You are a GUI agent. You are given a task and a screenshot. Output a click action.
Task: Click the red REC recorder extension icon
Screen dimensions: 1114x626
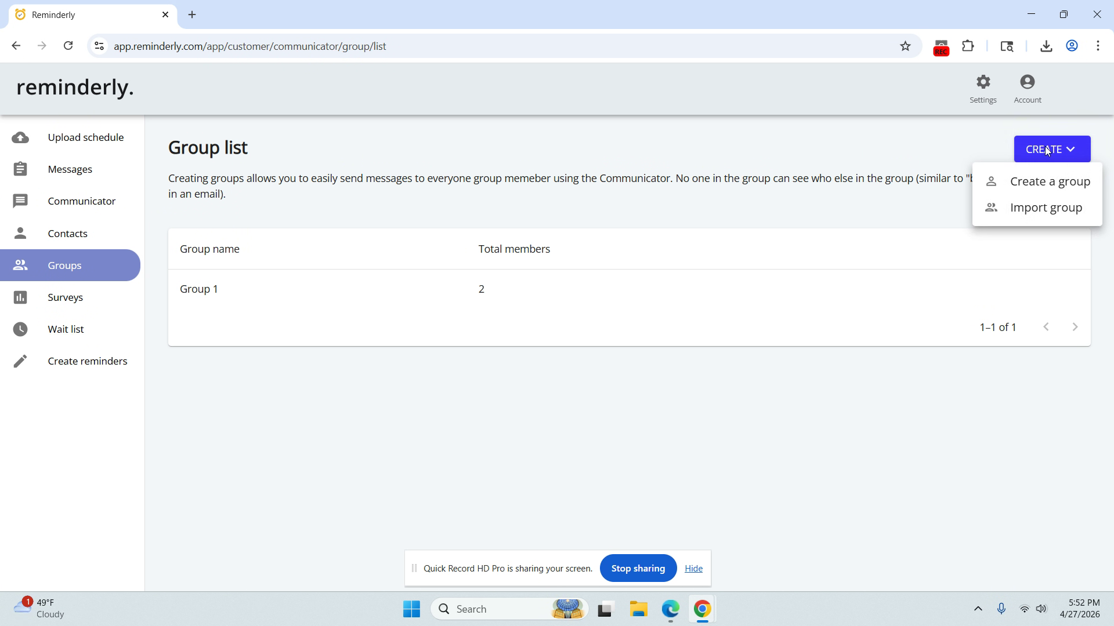pyautogui.click(x=941, y=48)
